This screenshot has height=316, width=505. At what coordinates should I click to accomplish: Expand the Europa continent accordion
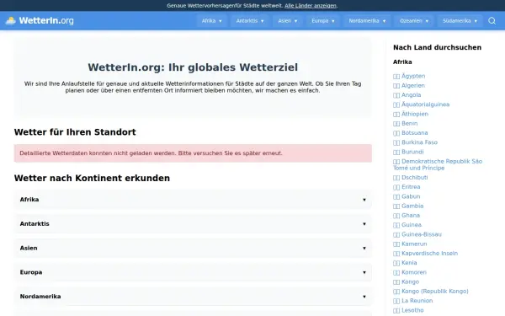coord(193,272)
